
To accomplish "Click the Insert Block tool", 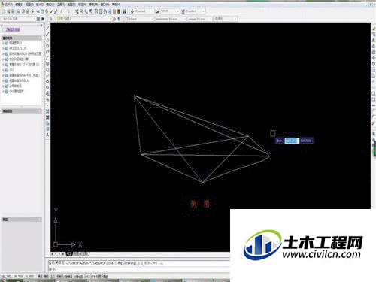I will point(47,93).
